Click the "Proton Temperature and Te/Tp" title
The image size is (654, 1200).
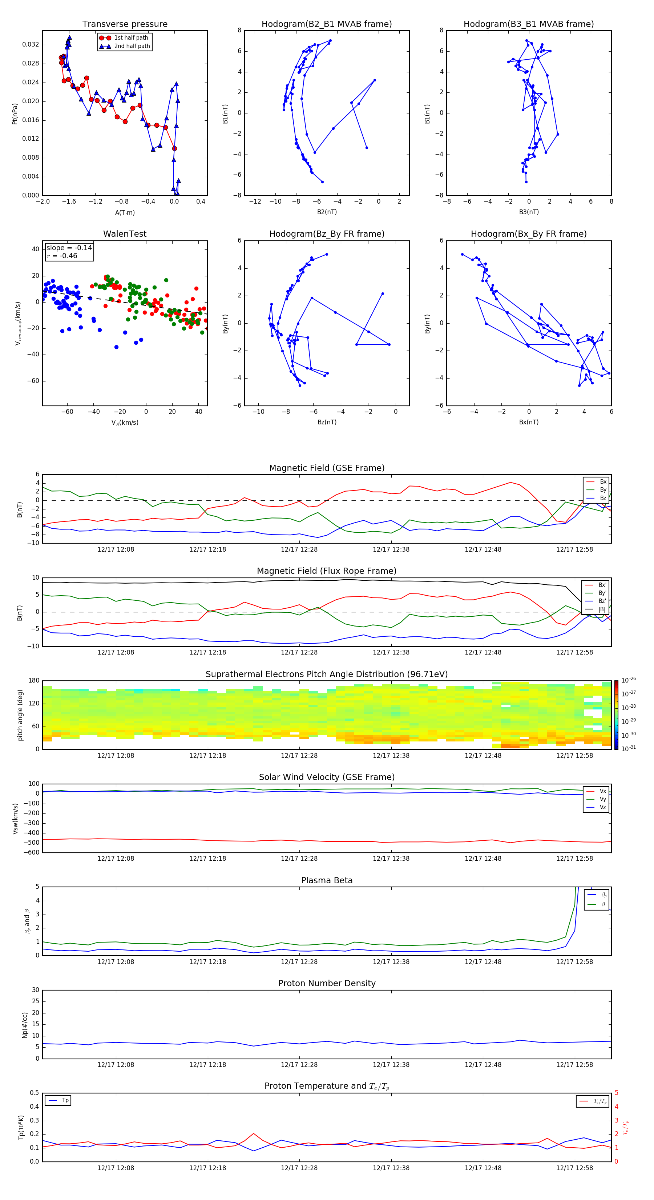click(x=327, y=1086)
